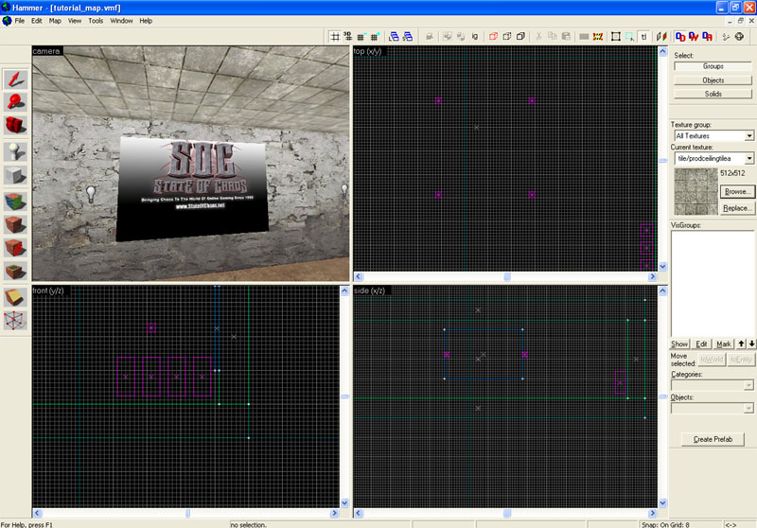The image size is (757, 528).
Task: Activate the Magnify zoom tool
Action: pyautogui.click(x=16, y=103)
